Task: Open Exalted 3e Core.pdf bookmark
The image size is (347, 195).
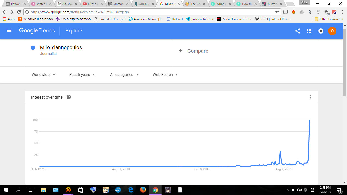Action: [110, 19]
